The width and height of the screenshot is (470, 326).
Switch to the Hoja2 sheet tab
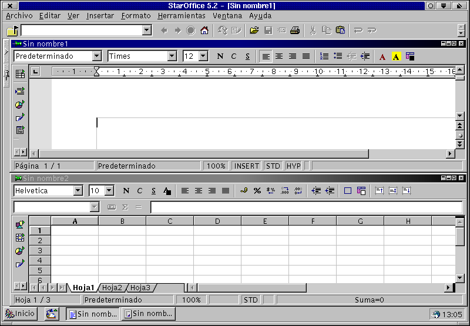[112, 288]
